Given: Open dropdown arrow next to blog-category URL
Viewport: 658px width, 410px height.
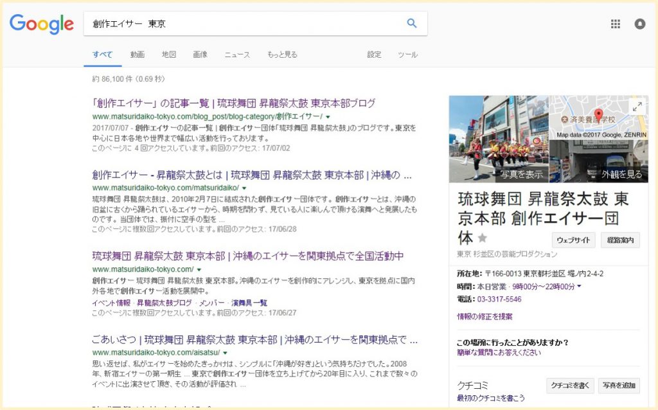Looking at the screenshot, I should 328,117.
